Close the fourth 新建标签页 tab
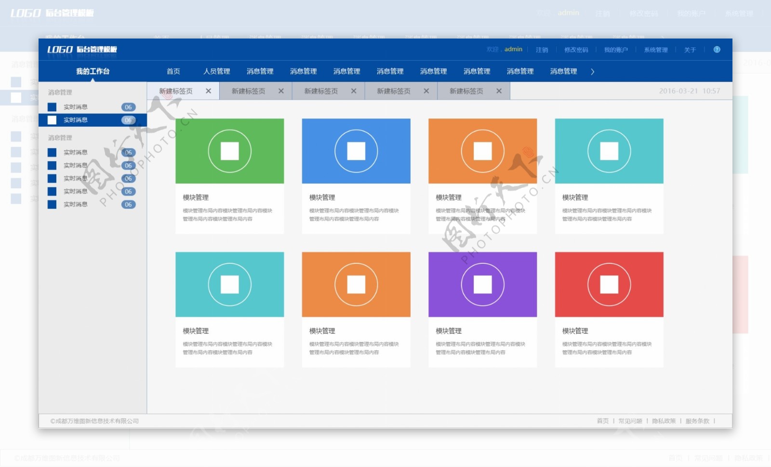The width and height of the screenshot is (771, 467). (x=426, y=91)
